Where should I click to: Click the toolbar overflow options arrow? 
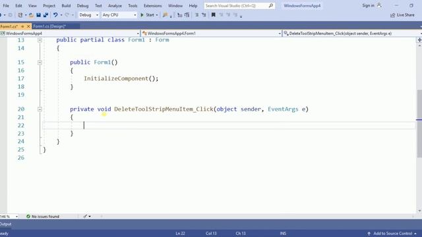pyautogui.click(x=241, y=16)
